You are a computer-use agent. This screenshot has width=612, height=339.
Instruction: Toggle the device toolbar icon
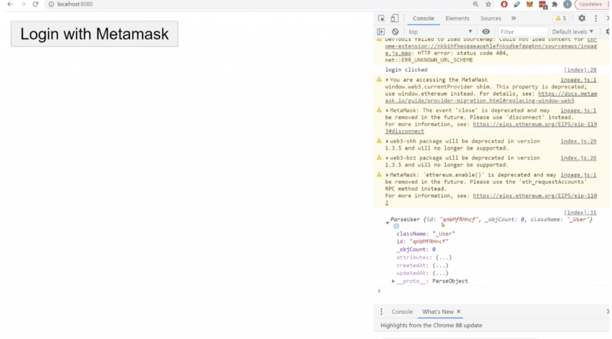tap(394, 19)
